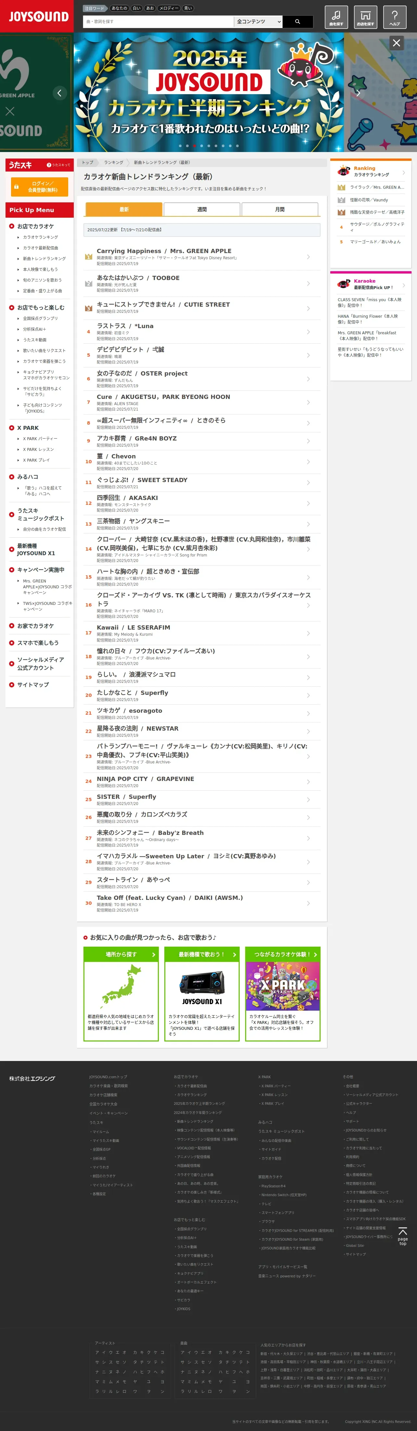This screenshot has width=417, height=1431.
Task: Click the gold crown rank 1 icon
Action: click(88, 257)
